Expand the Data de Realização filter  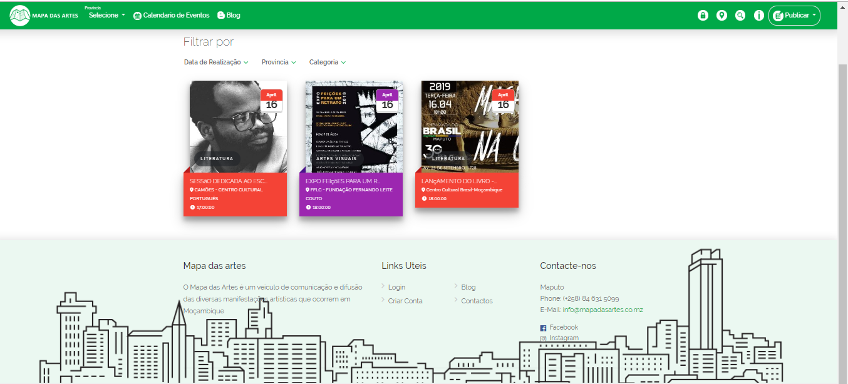[216, 63]
